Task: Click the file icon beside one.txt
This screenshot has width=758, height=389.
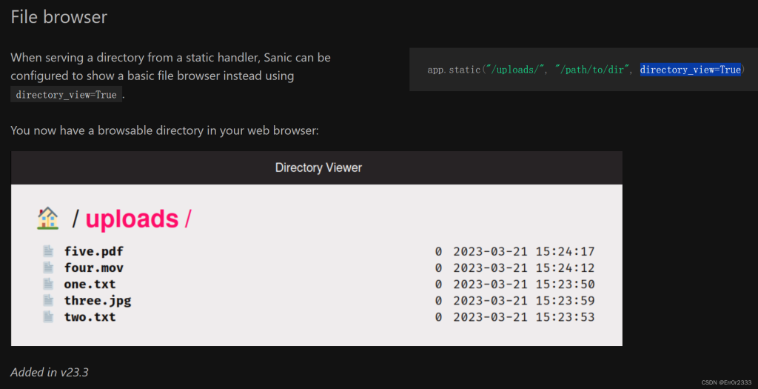Action: click(48, 284)
